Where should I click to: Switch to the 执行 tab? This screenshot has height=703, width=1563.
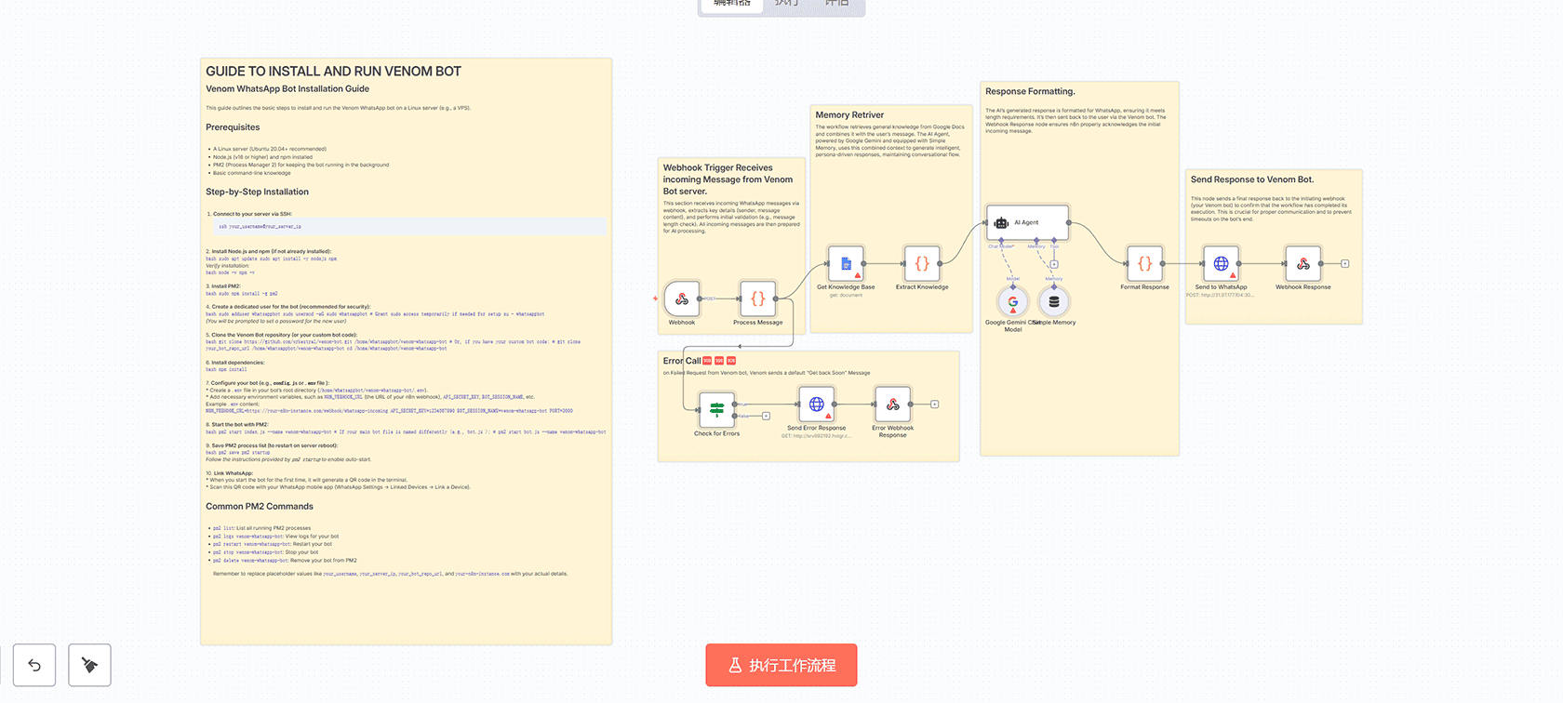(787, 4)
